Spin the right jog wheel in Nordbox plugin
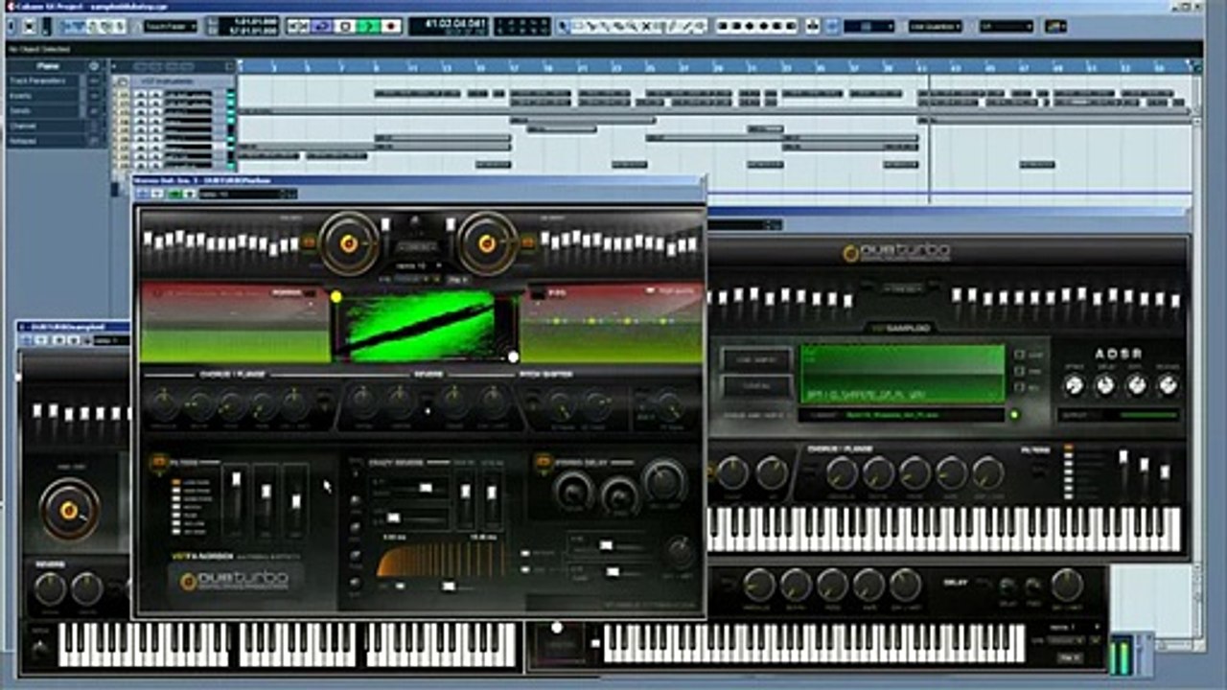 tap(487, 243)
